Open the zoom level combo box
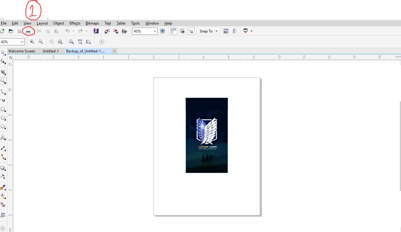This screenshot has height=232, width=401. [145, 31]
